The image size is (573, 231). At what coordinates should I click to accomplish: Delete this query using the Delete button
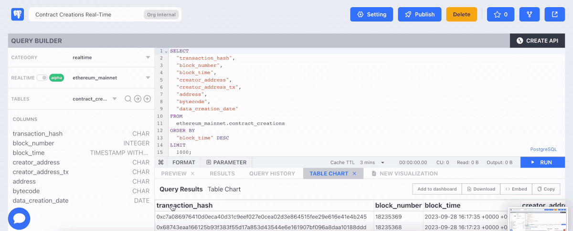click(x=461, y=14)
